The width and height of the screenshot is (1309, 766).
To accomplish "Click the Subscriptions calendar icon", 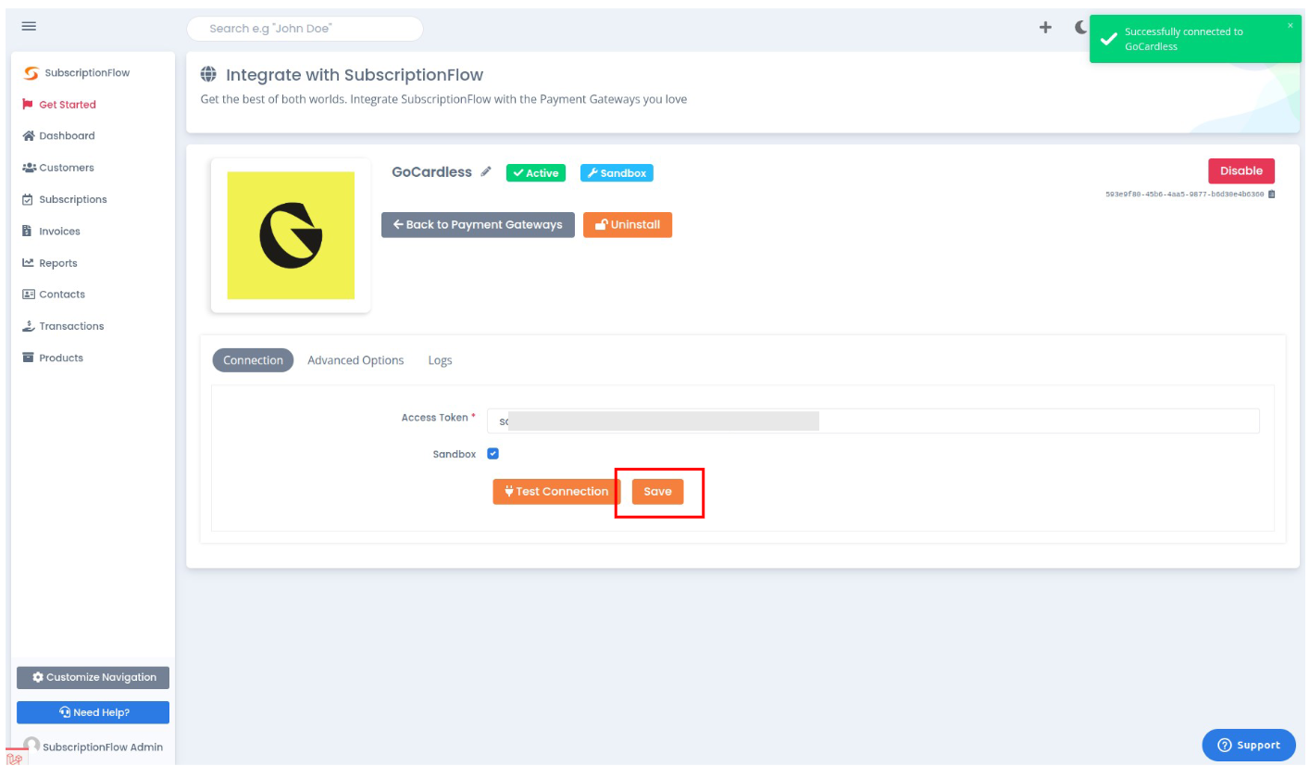I will [x=28, y=199].
